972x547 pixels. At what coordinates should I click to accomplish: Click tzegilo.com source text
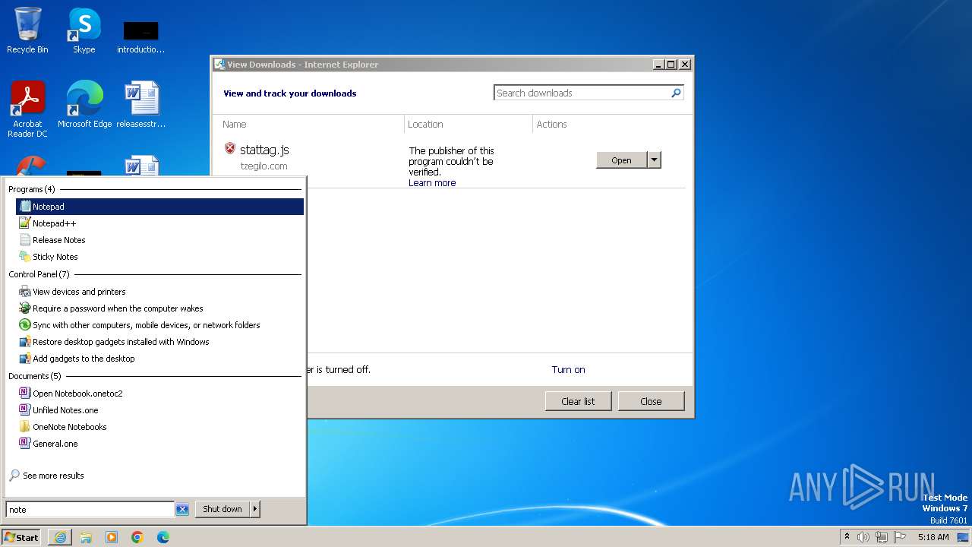264,166
